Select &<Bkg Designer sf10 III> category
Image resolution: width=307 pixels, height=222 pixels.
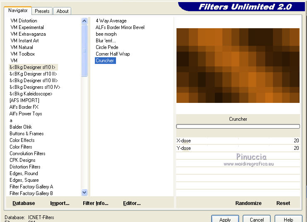[x=34, y=81]
